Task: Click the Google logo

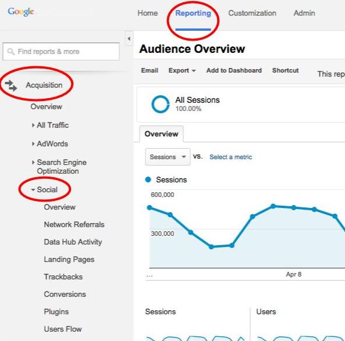Action: tap(21, 12)
